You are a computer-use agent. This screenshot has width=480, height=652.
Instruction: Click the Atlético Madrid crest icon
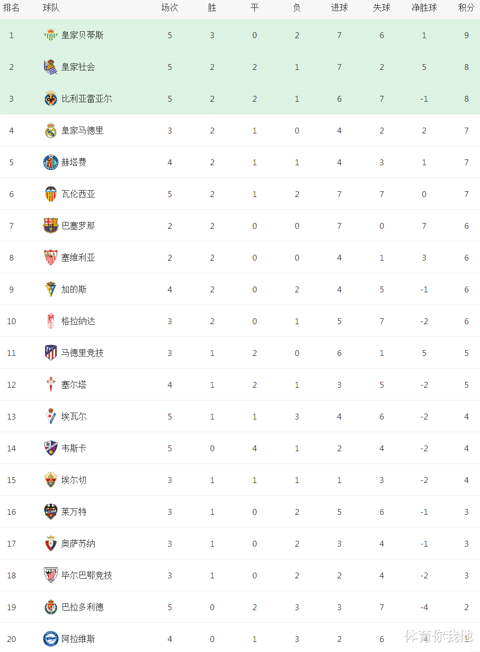tap(51, 353)
